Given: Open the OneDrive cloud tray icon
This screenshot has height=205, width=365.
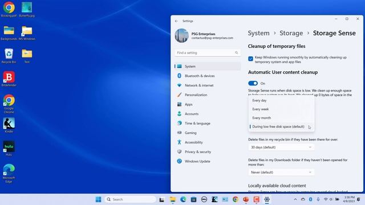Looking at the screenshot, I should (303, 199).
